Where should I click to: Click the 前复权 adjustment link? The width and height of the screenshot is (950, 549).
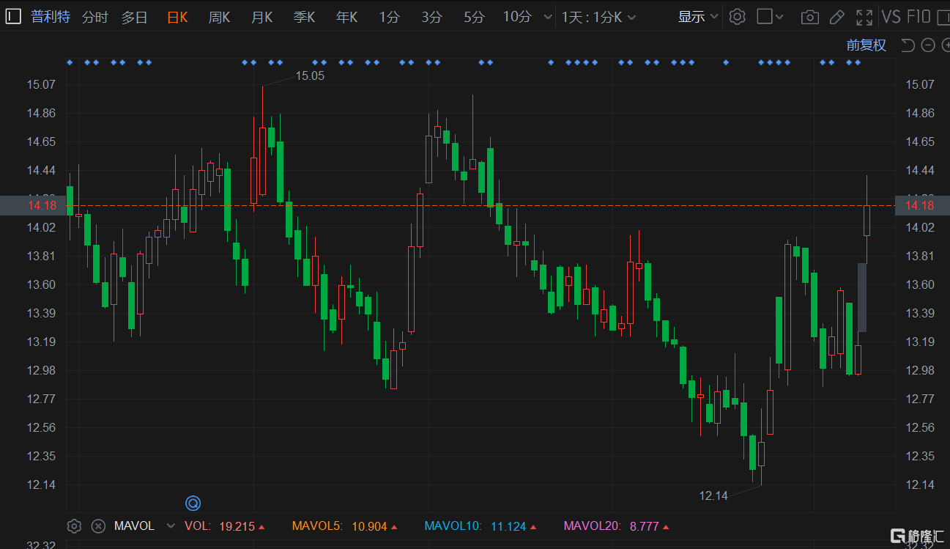[866, 45]
